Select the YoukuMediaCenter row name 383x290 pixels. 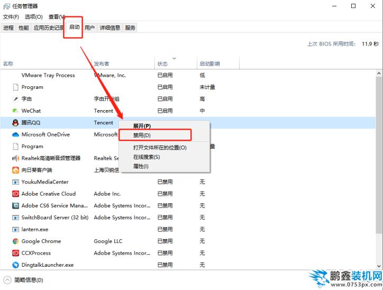click(x=45, y=182)
